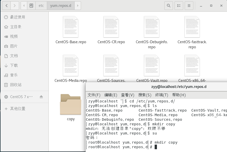Select the CentOS-CR.repo file icon
227x152 pixels.
tap(111, 27)
